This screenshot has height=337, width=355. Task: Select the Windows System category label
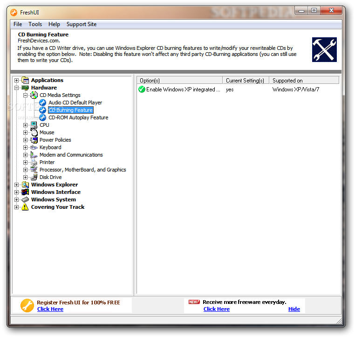coord(54,199)
